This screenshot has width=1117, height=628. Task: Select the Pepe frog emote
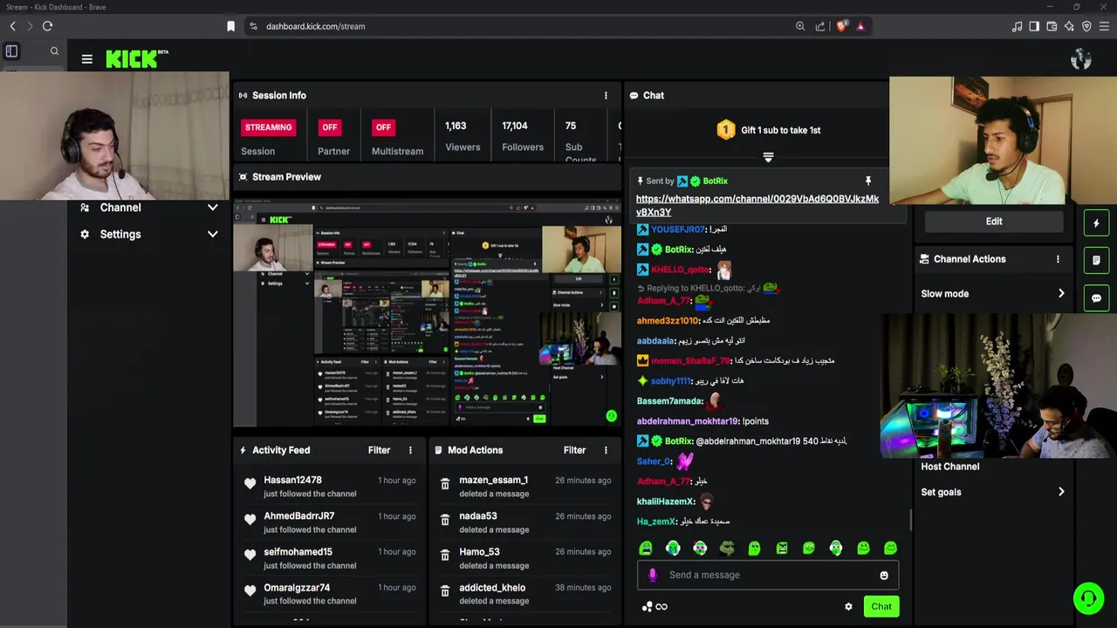[x=727, y=548]
